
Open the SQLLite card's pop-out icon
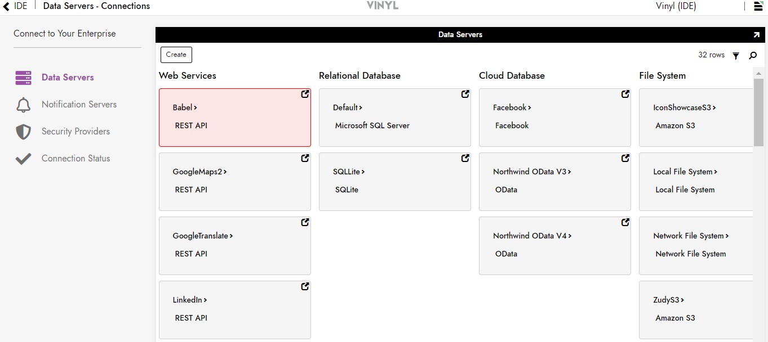click(465, 159)
